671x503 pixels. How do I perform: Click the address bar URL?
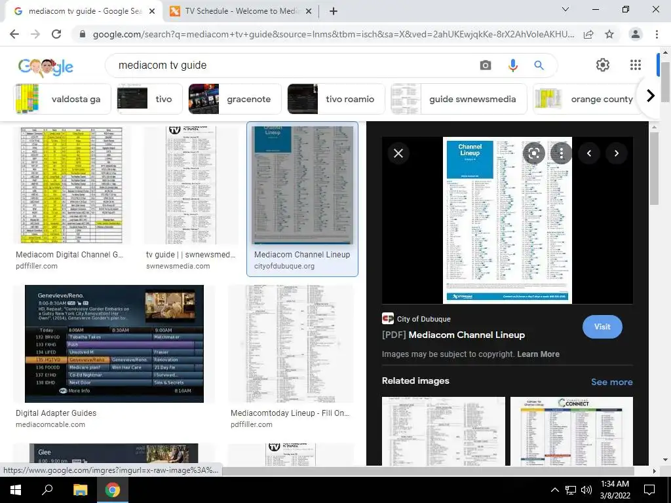pos(334,34)
